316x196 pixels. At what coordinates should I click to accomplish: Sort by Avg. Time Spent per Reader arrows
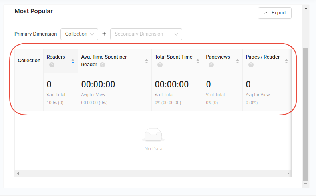pos(147,61)
